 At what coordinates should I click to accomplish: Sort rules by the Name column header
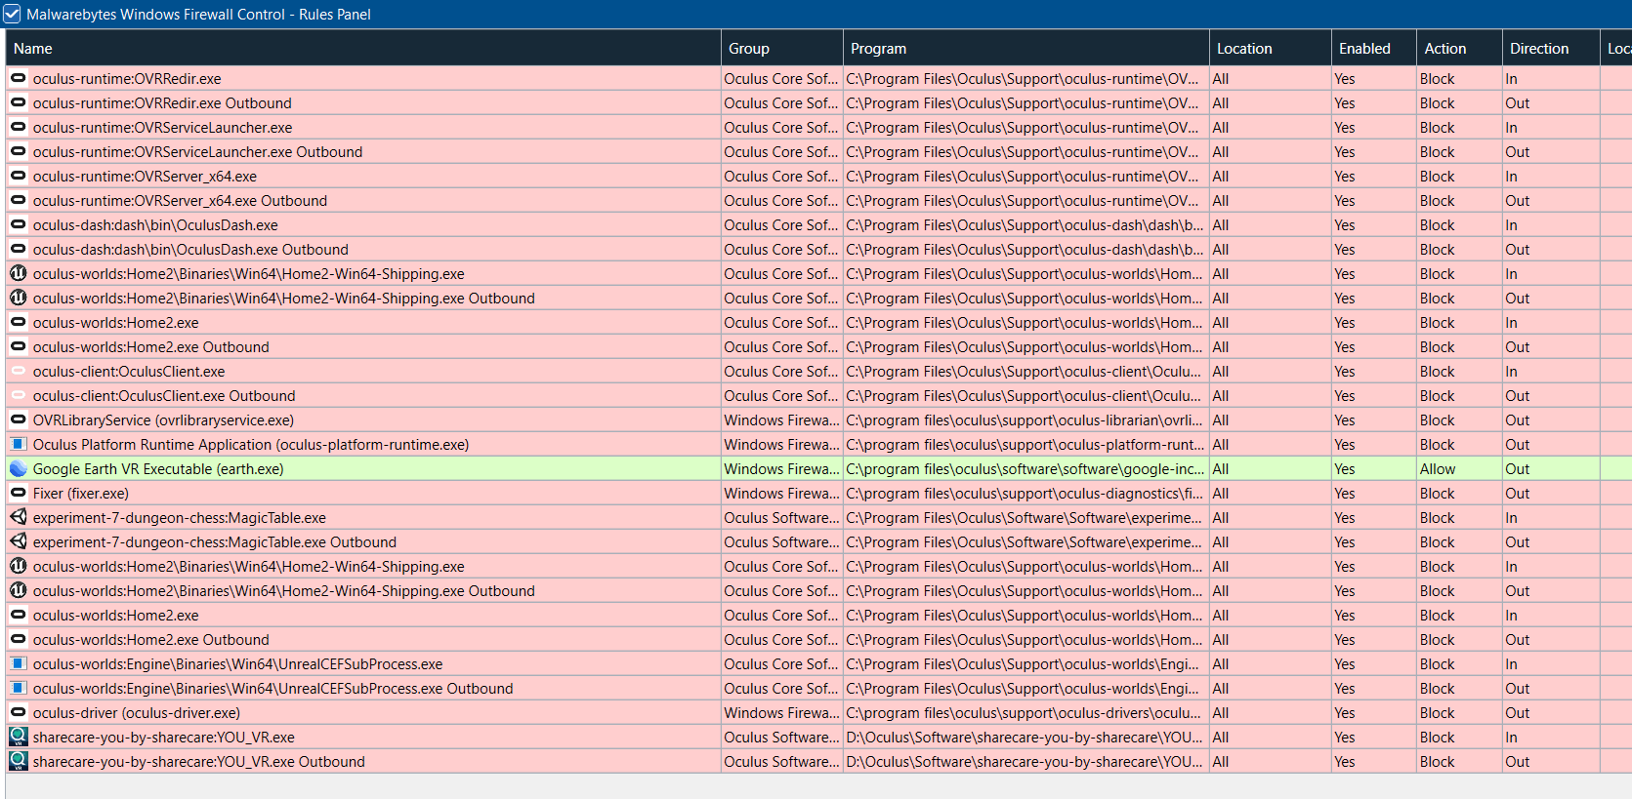363,48
